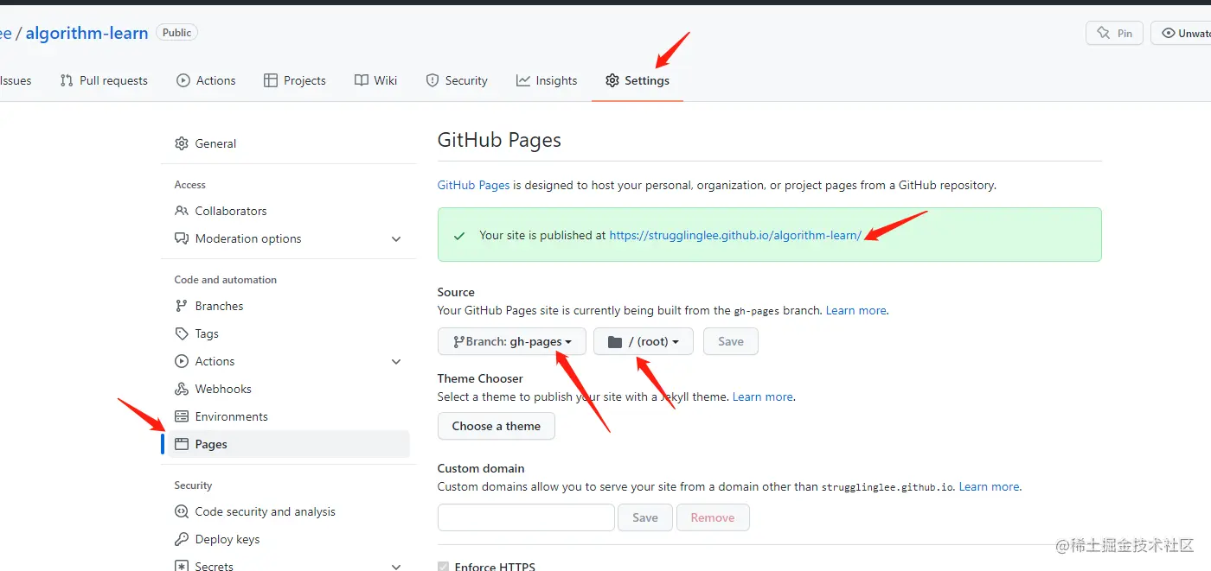Click the Environments server icon
The width and height of the screenshot is (1211, 571).
[182, 416]
